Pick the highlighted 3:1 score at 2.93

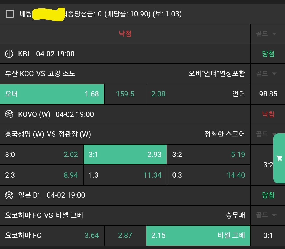[125, 155]
